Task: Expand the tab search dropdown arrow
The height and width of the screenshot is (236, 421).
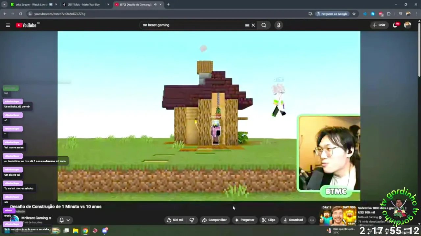Action: click(4, 5)
